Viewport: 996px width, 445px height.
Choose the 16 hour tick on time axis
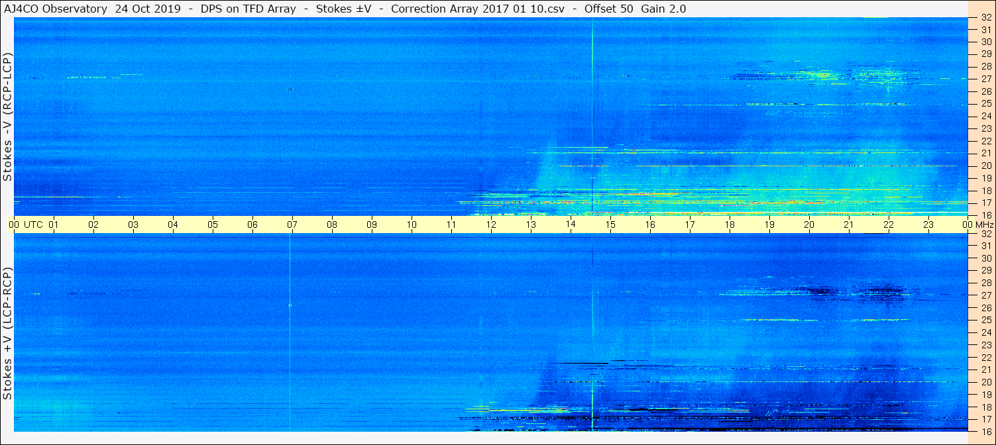(x=650, y=224)
